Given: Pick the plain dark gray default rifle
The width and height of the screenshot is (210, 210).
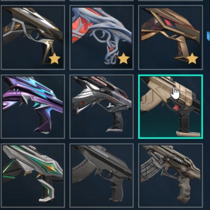Looking at the screenshot, I should coord(102,176).
